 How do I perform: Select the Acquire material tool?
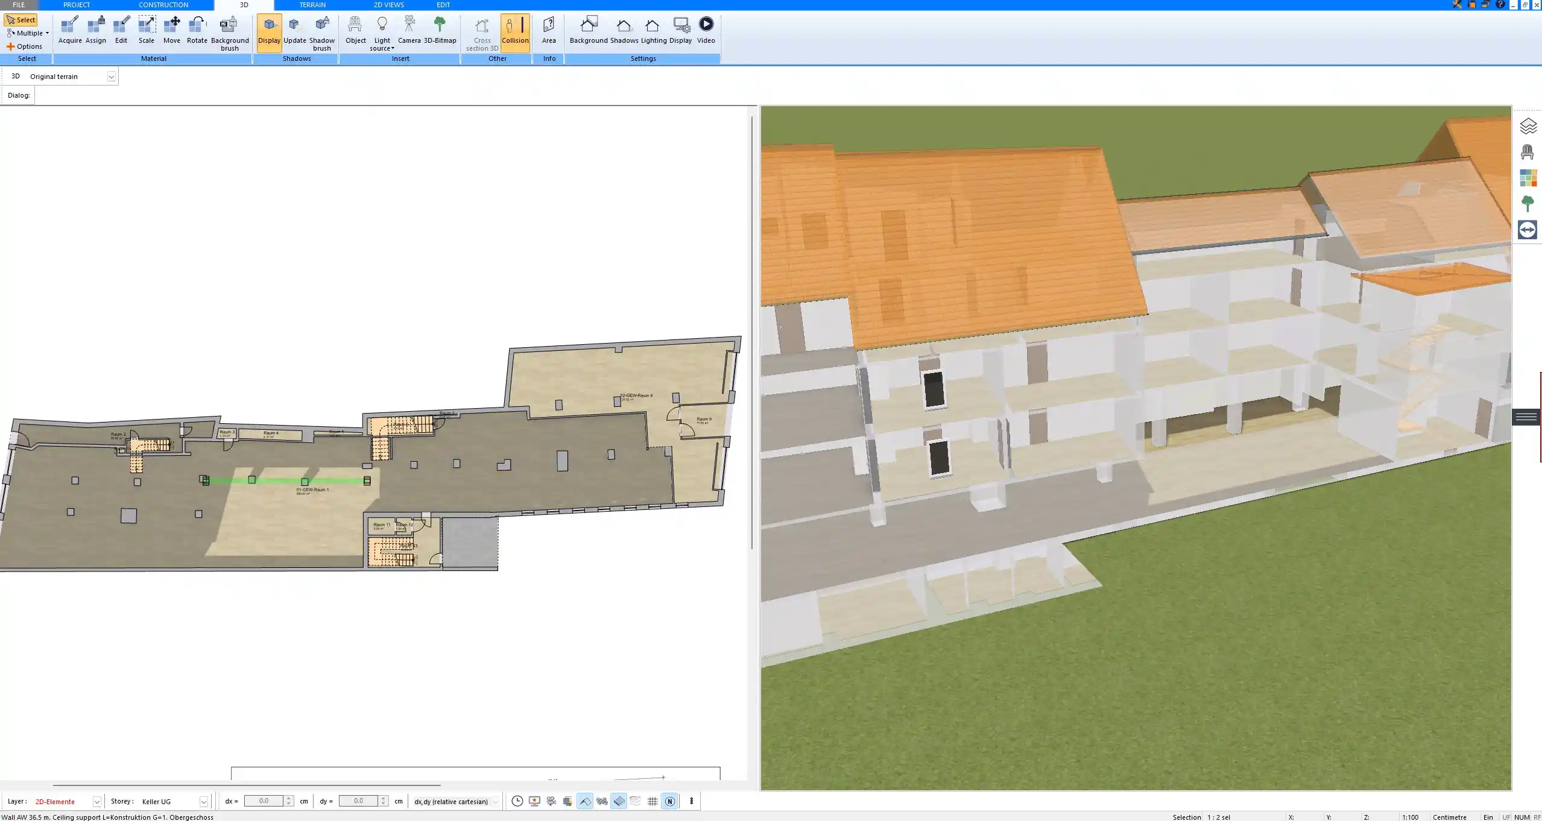[70, 31]
